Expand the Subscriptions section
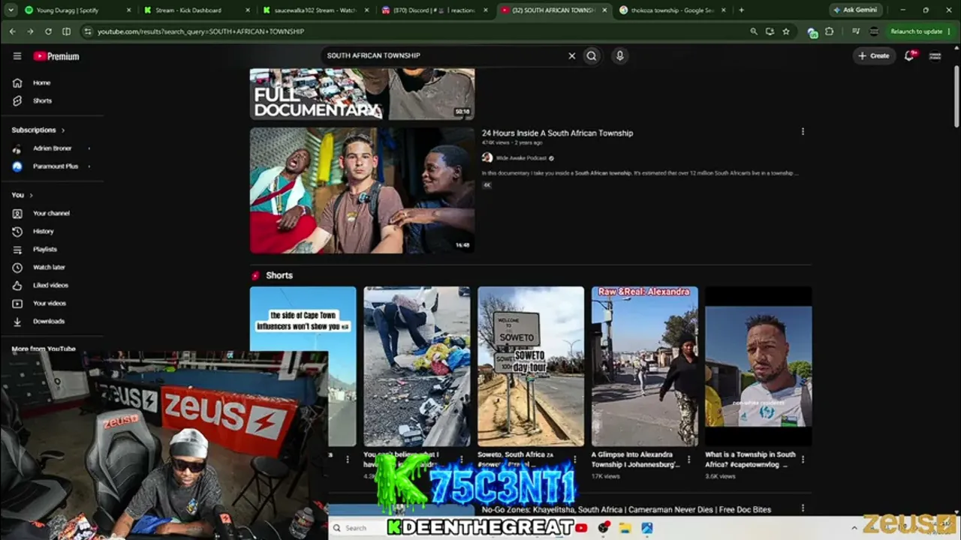Screen dimensions: 961x540 38,130
